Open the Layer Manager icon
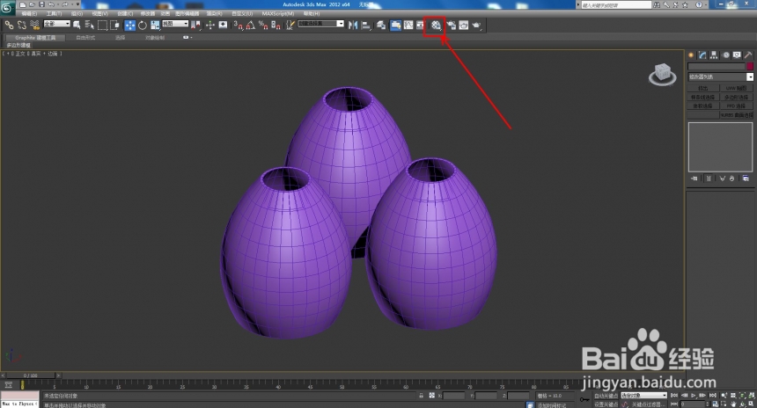The image size is (757, 408). click(381, 25)
